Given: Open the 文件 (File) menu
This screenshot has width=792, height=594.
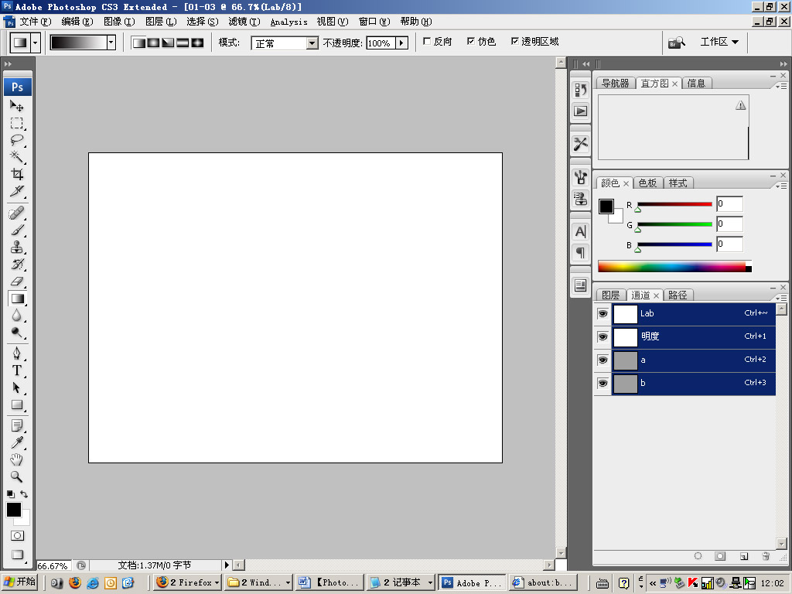Looking at the screenshot, I should (x=36, y=21).
